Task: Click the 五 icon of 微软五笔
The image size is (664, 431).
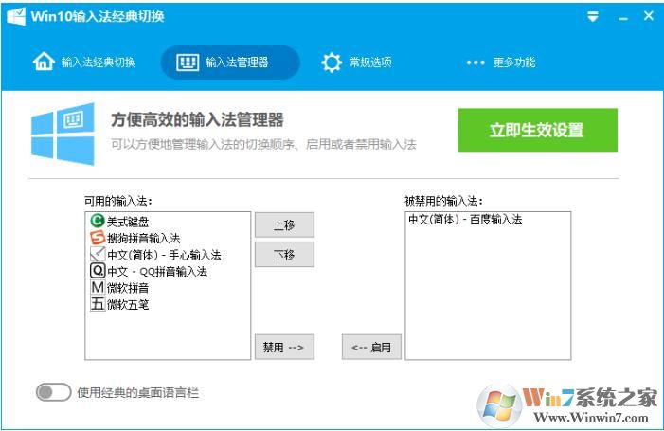Action: [x=98, y=303]
